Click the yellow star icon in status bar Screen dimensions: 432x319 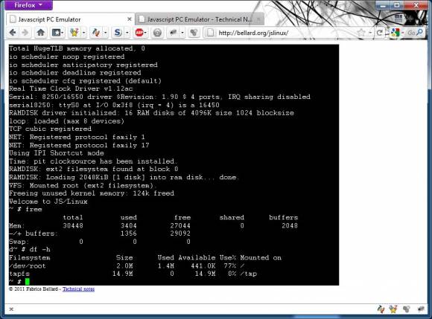tap(393, 309)
